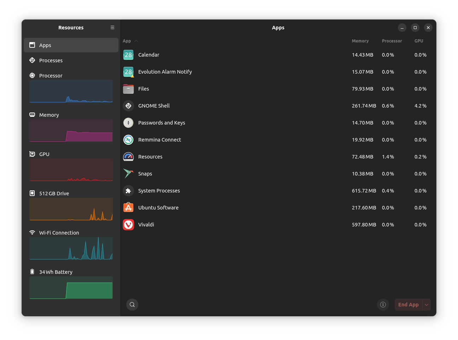
Task: Toggle the App column sort arrow
Action: click(x=137, y=41)
